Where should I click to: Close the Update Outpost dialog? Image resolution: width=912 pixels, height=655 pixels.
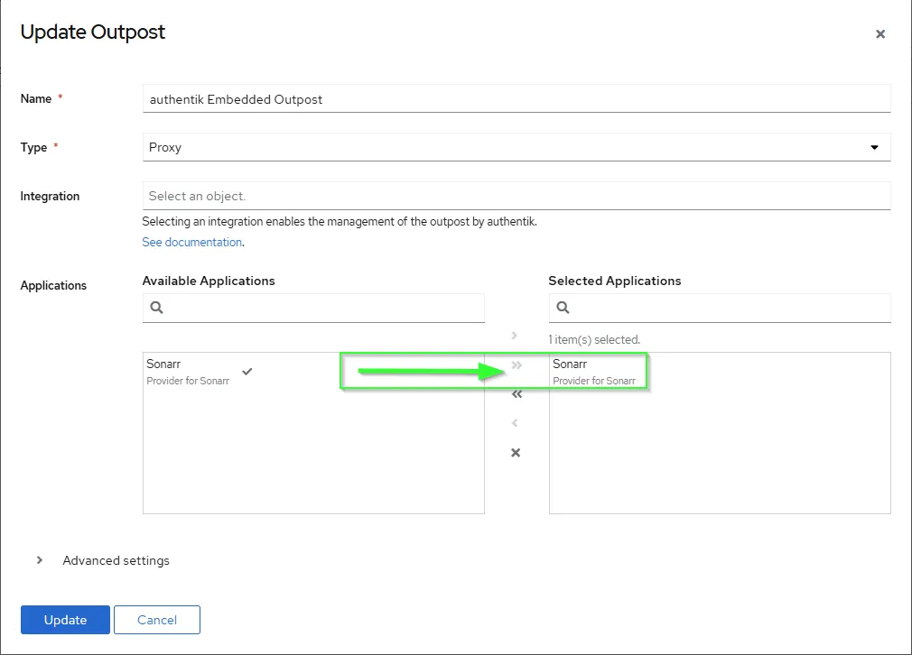pyautogui.click(x=880, y=34)
